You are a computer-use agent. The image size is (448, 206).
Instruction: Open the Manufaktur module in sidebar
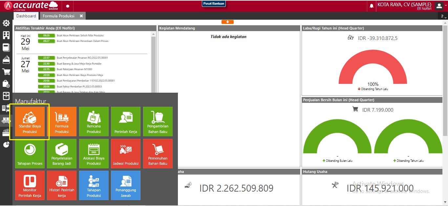6,120
